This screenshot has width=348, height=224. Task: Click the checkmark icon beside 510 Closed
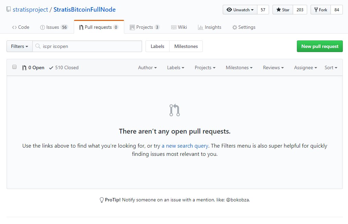51,68
